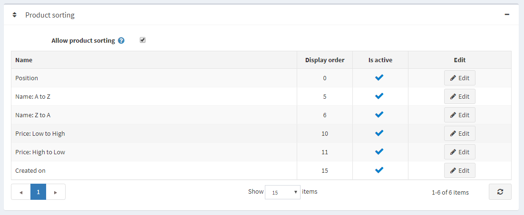
Task: Go to the previous page arrow
Action: pos(21,192)
